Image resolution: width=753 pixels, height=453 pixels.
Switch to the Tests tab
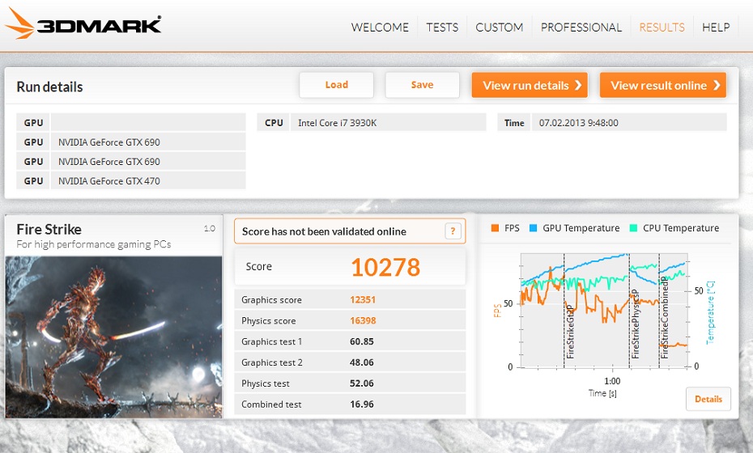[442, 28]
